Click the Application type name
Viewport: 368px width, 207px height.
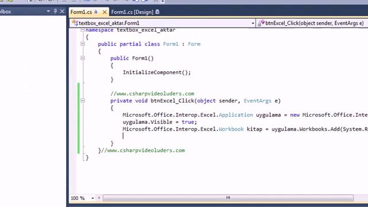236,115
